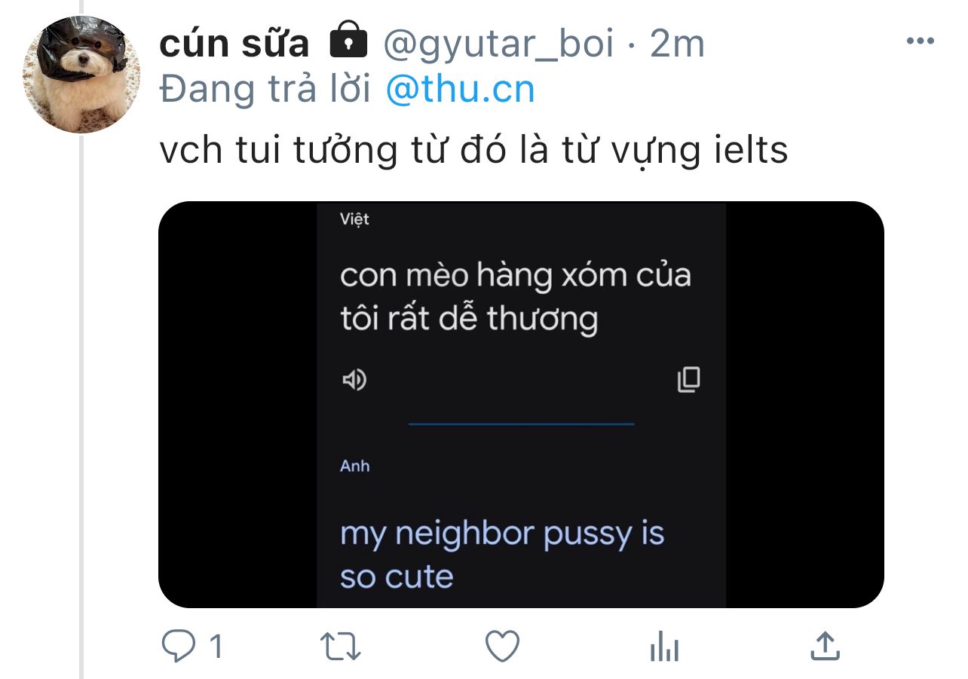Click the display name cún sữa
The height and width of the screenshot is (679, 968).
pyautogui.click(x=234, y=44)
